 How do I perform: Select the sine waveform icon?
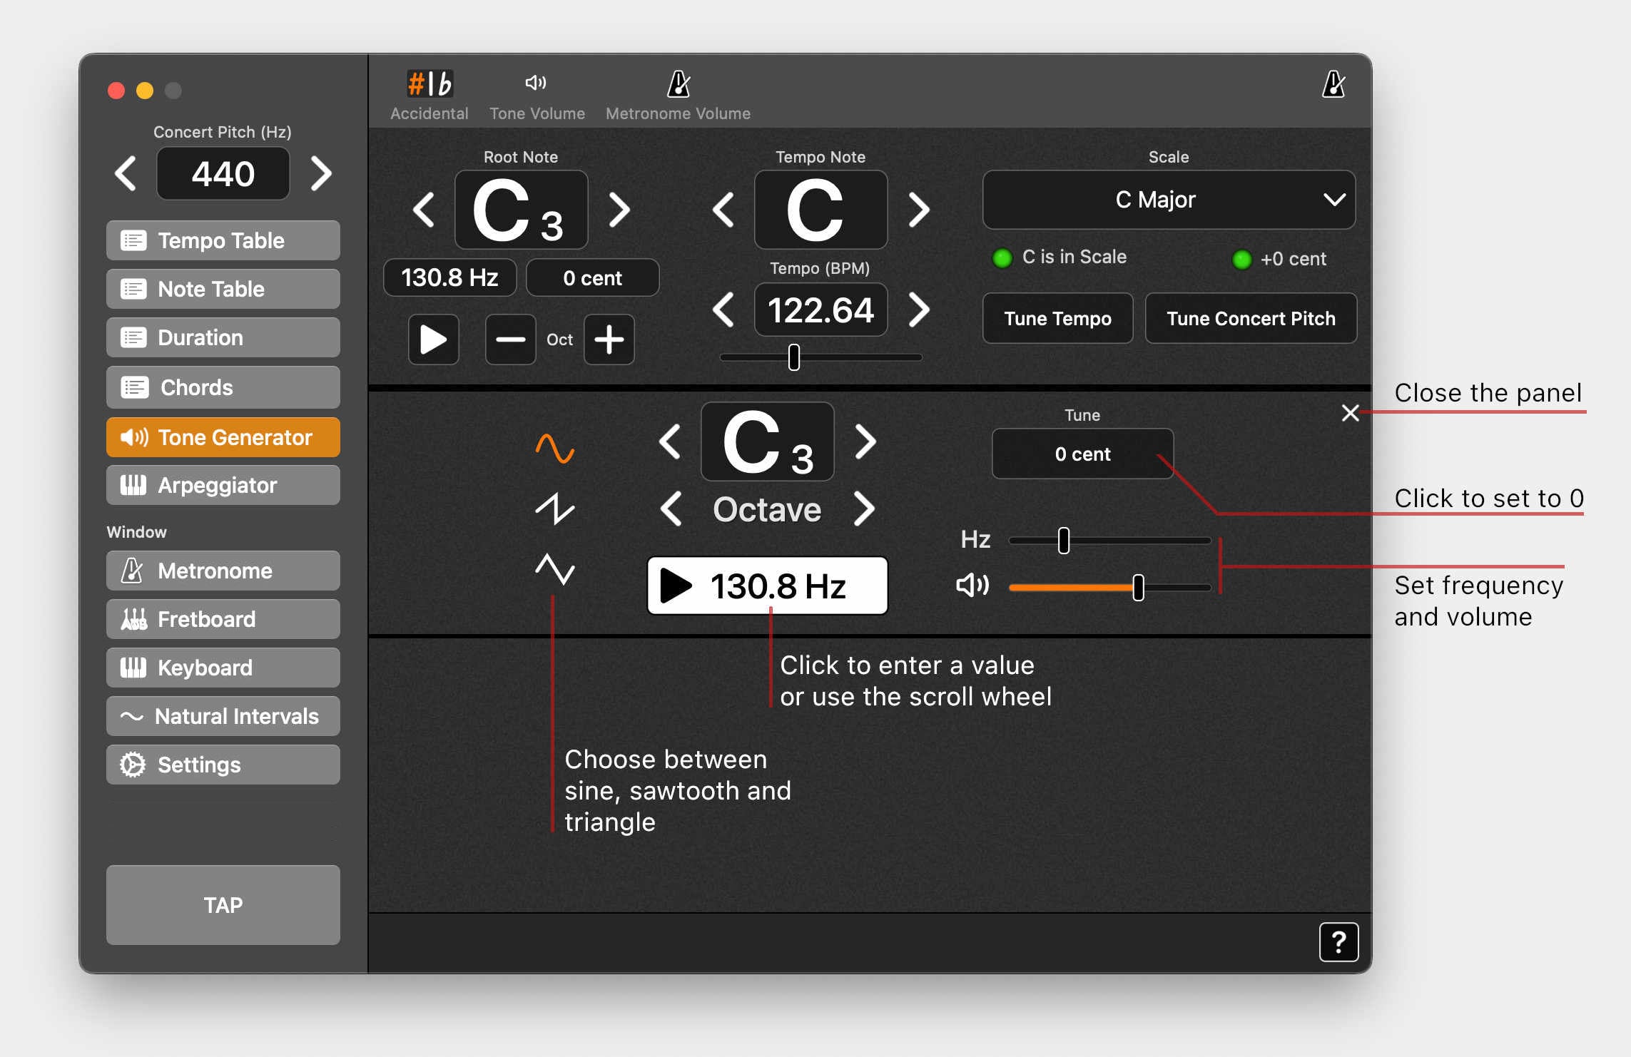click(554, 448)
